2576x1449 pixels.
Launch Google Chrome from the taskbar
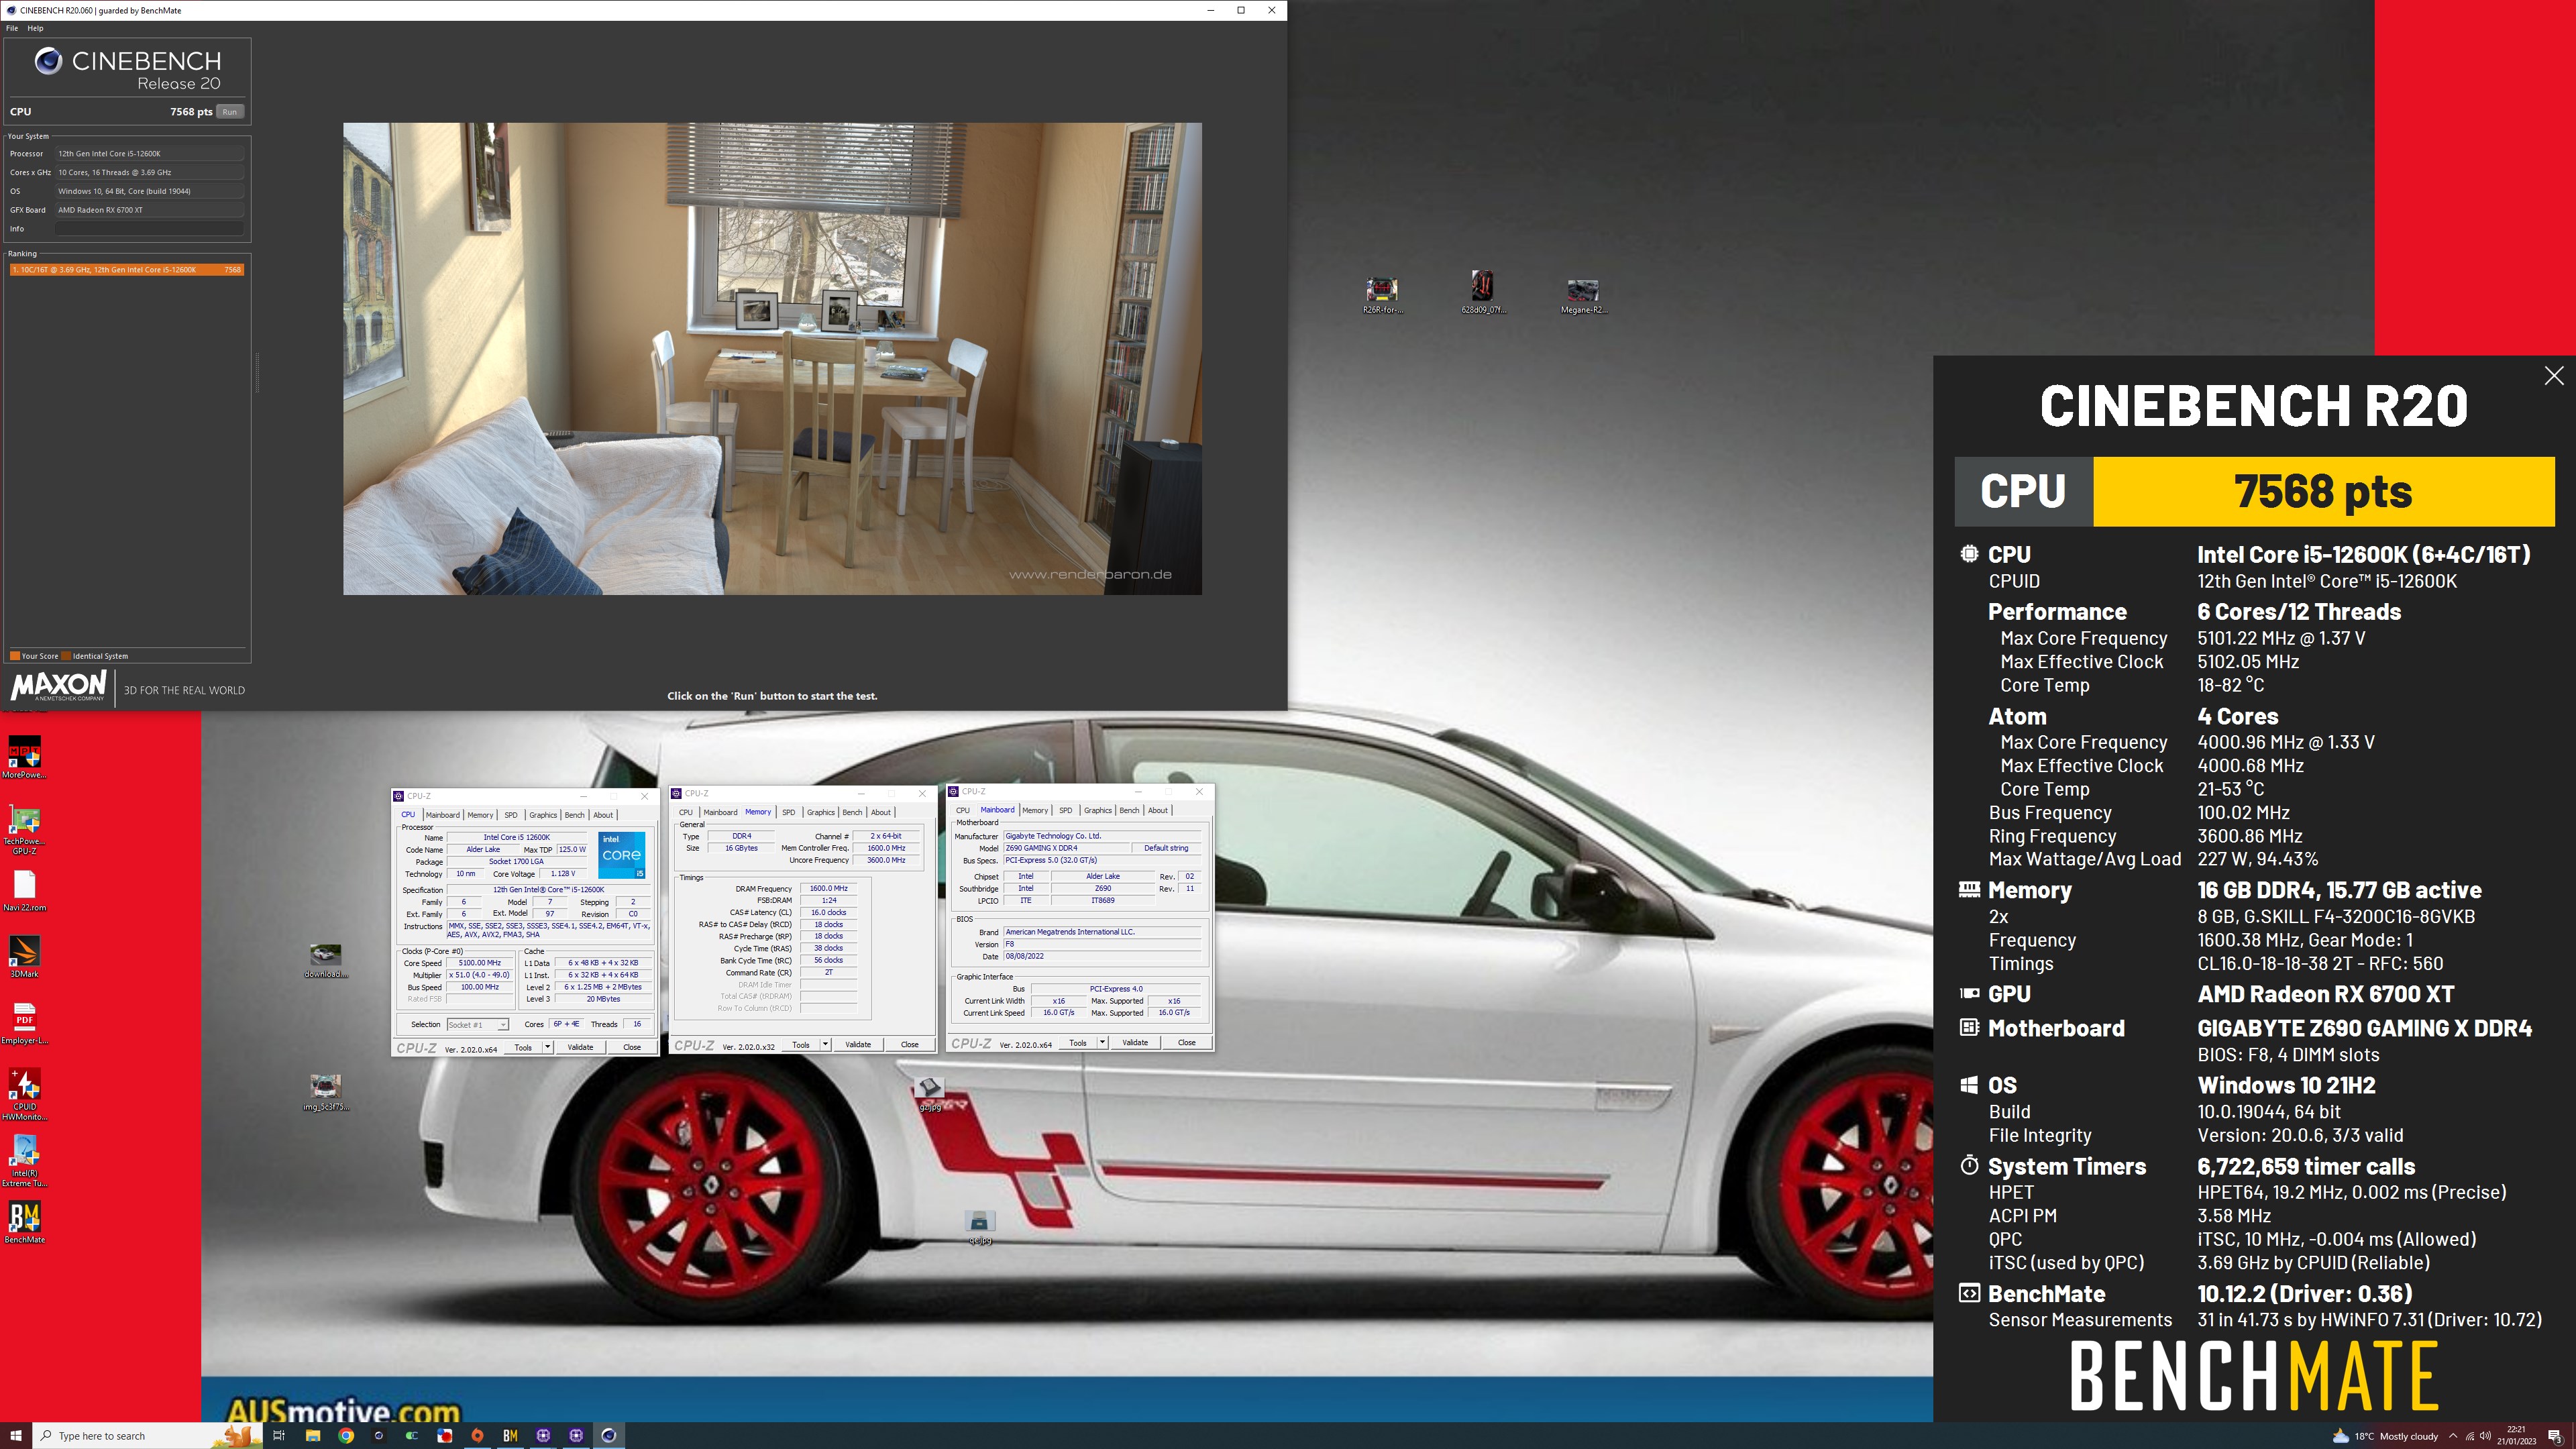point(345,1435)
